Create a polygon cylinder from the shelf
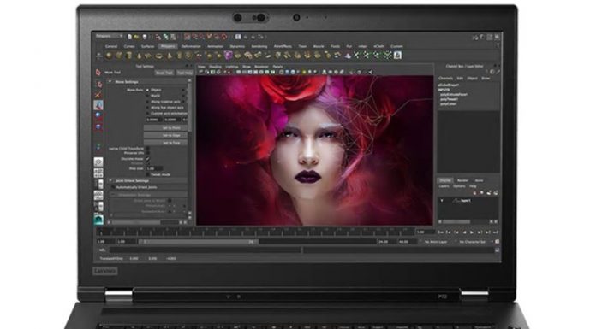This screenshot has height=329, width=596. [129, 56]
